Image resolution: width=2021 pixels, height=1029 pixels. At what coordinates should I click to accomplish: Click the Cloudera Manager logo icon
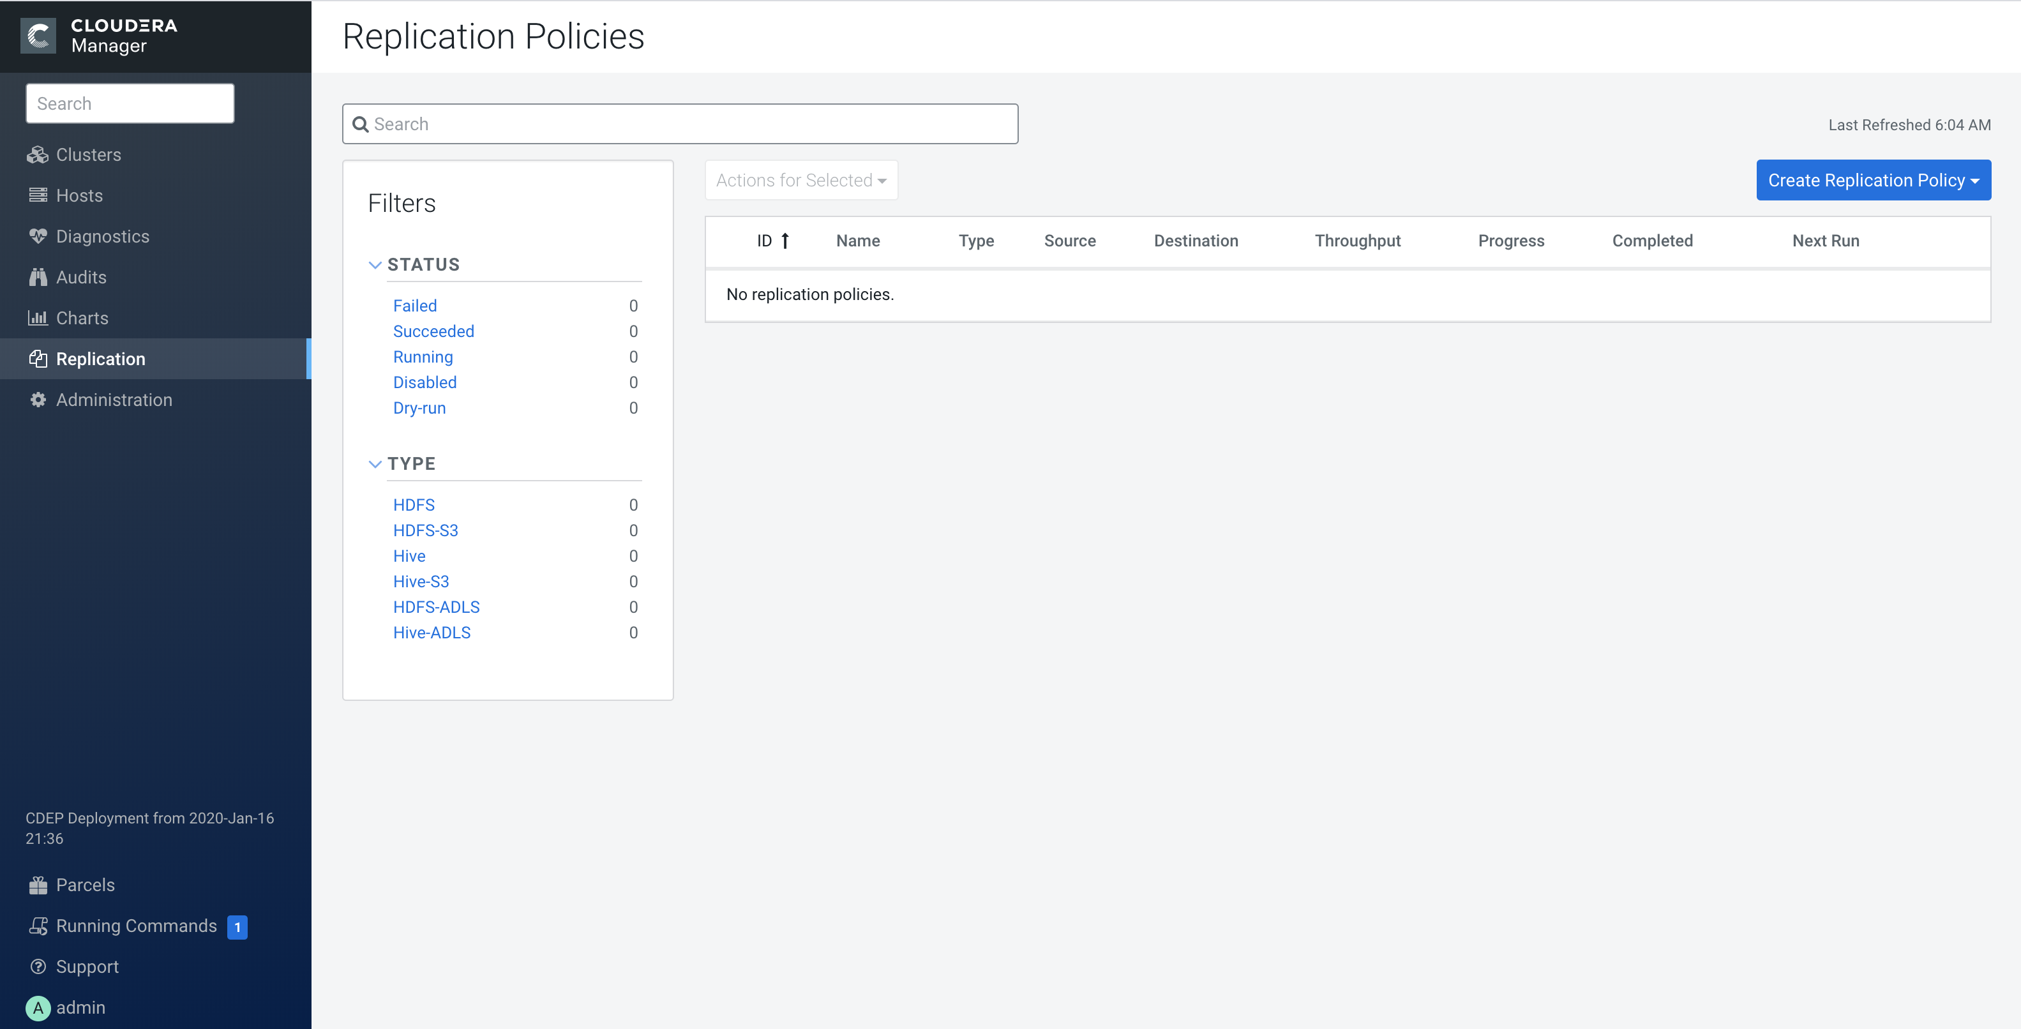(x=38, y=35)
